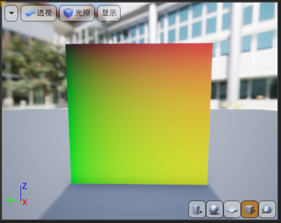Click the perspective icon beside 透视

pyautogui.click(x=30, y=13)
